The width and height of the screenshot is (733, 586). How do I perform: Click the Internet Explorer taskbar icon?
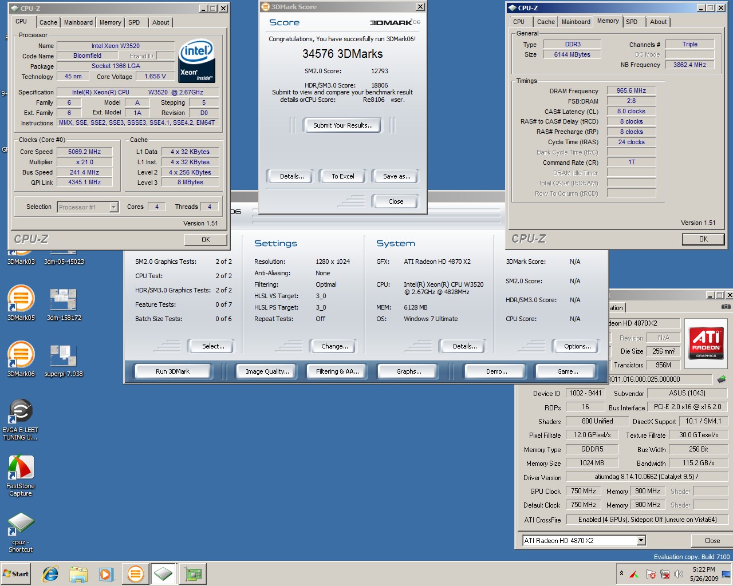(50, 574)
